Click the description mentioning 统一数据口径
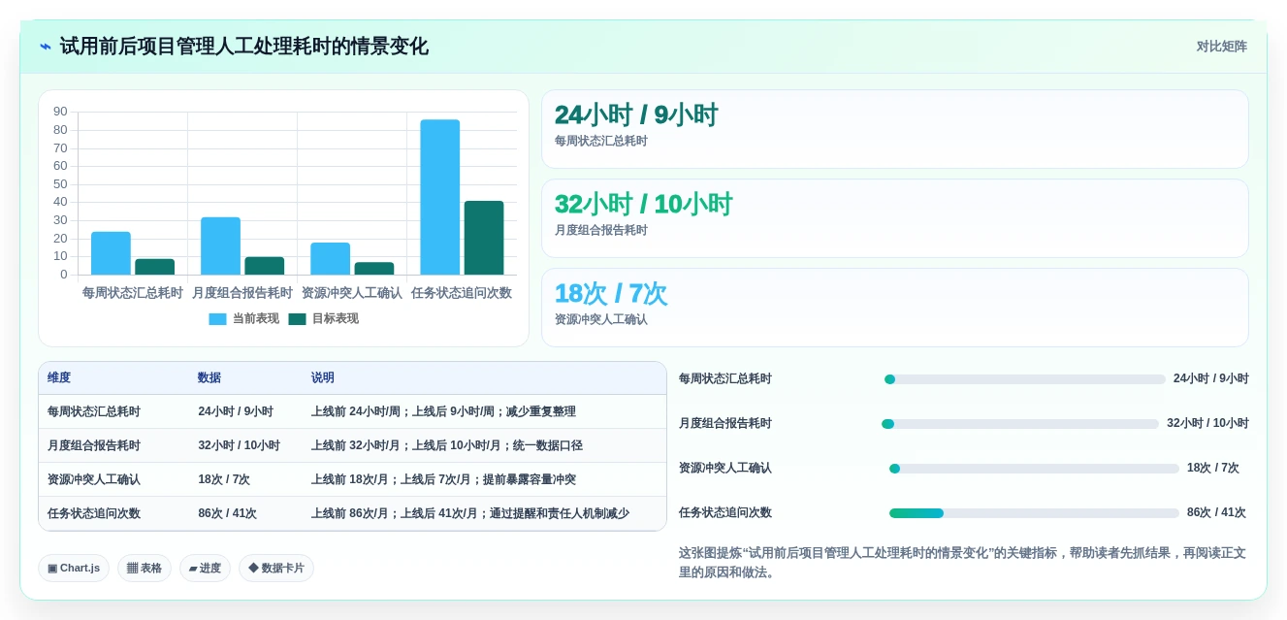This screenshot has width=1287, height=620. tap(447, 445)
